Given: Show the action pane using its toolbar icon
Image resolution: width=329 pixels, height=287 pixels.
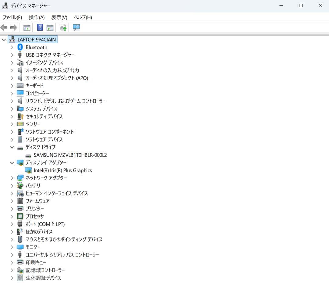Looking at the screenshot, I should tap(50, 27).
